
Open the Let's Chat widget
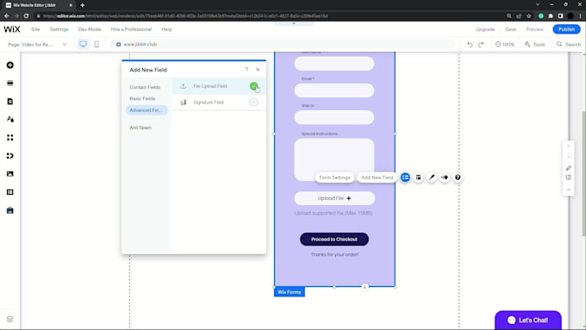click(528, 320)
